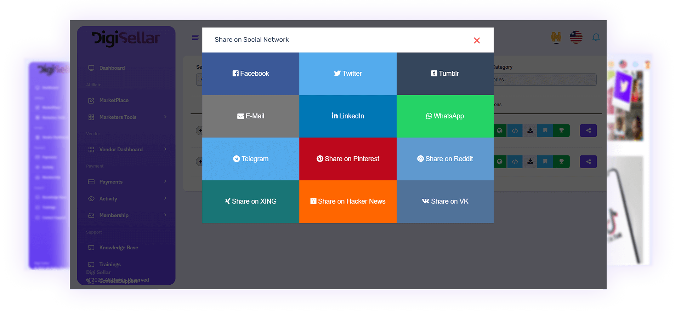
Task: Click the globe icon in the upper product row
Action: coord(500,130)
